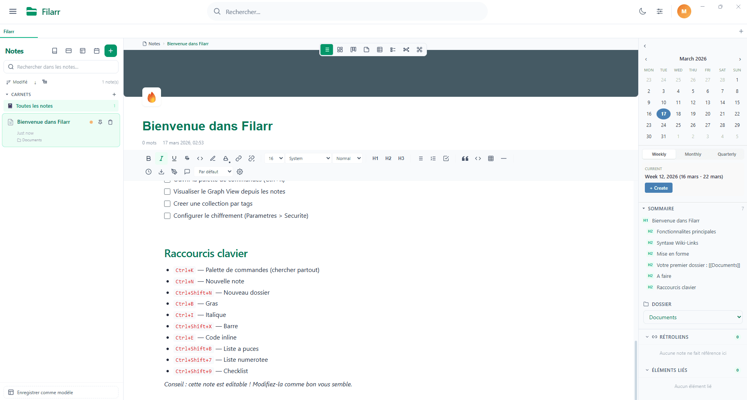
Task: Select the kanban board view icon
Action: (x=353, y=50)
